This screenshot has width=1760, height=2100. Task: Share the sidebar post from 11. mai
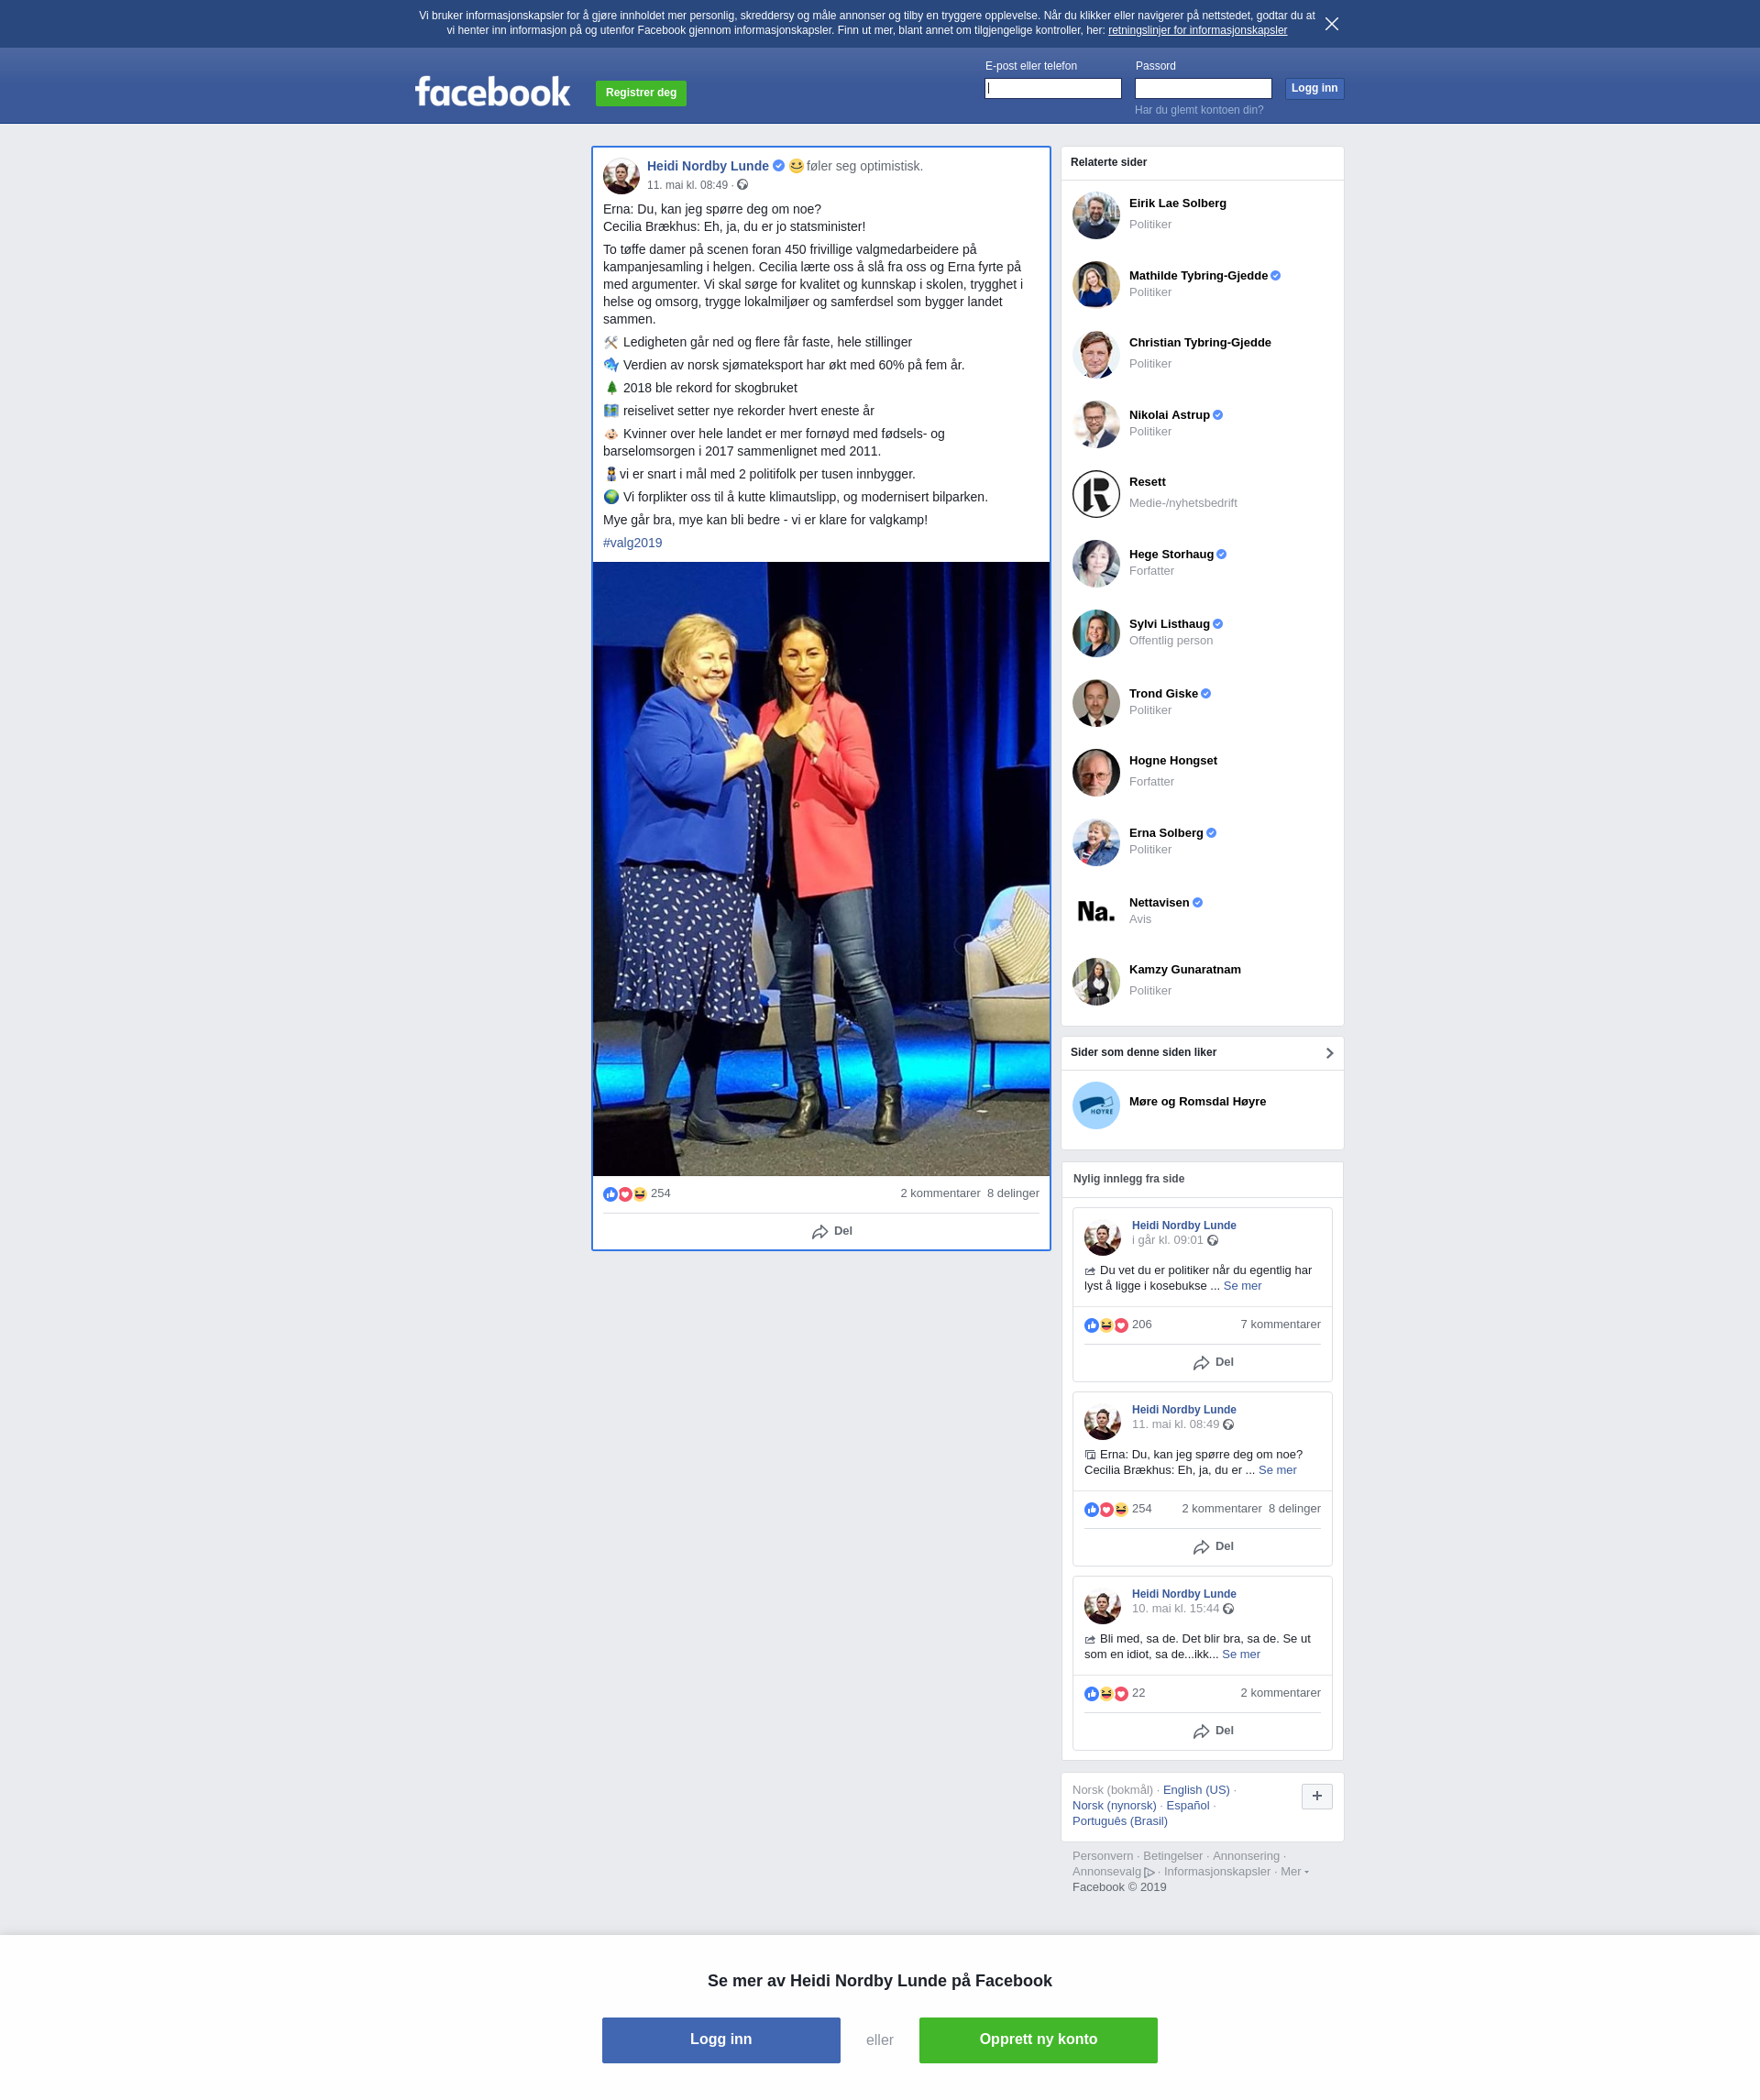1213,1547
